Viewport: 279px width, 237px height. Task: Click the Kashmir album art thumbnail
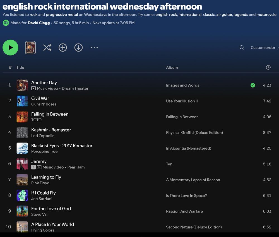click(x=22, y=132)
